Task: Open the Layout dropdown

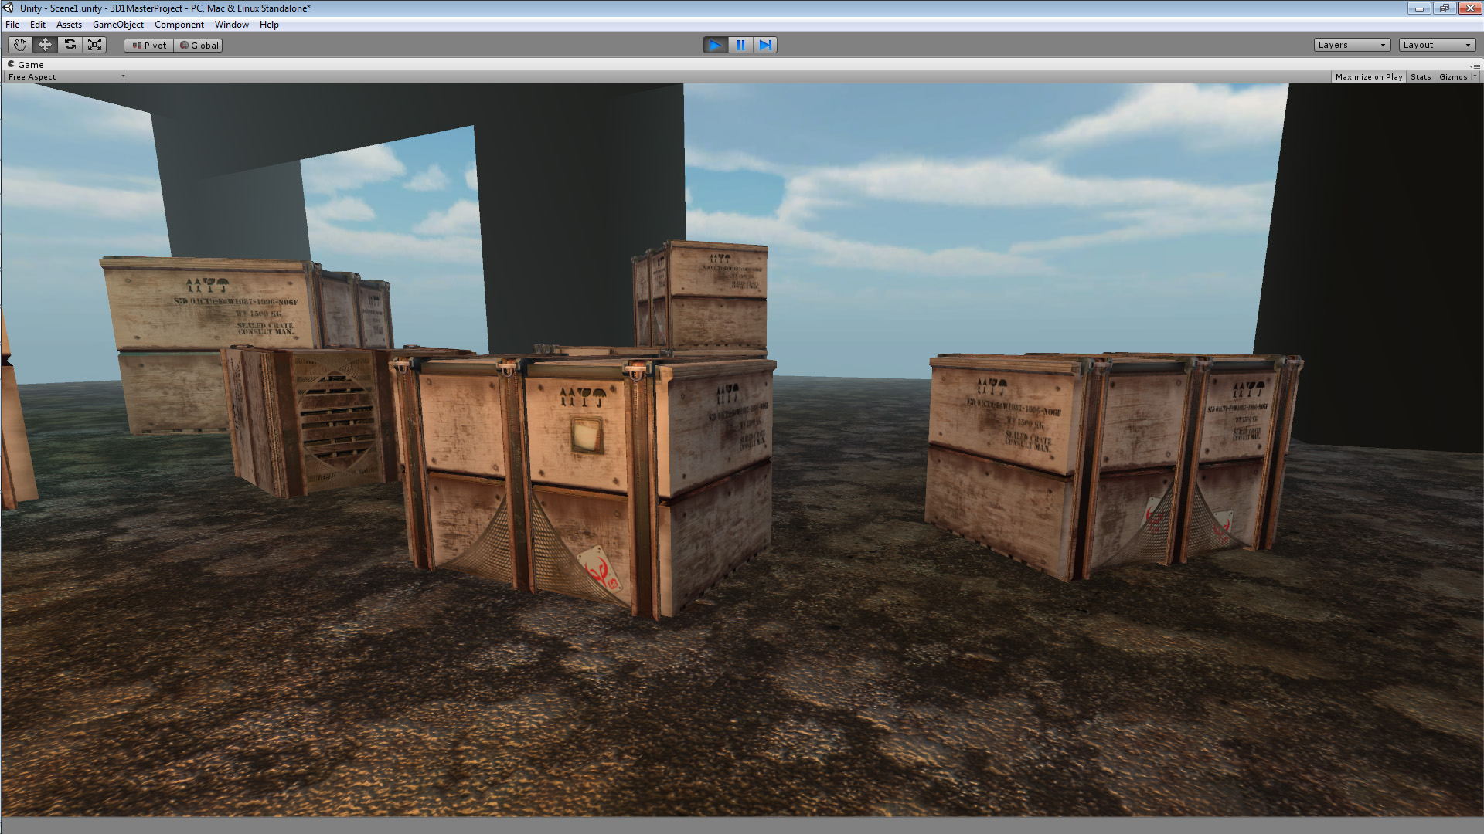Action: (x=1436, y=45)
